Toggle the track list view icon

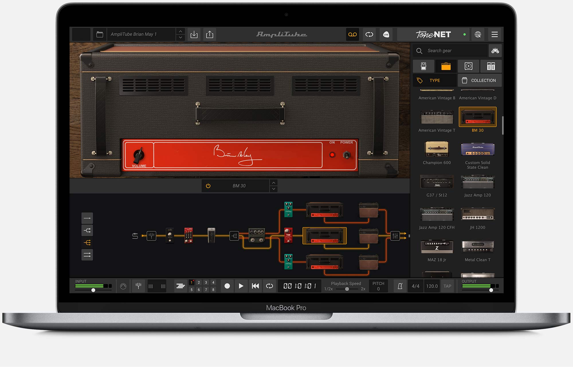(180, 286)
